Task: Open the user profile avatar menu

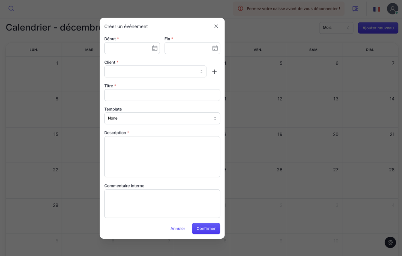Action: (392, 9)
